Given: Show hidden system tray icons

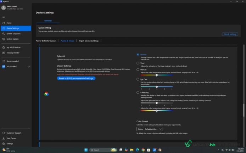Looking at the screenshot, I should pos(218,150).
